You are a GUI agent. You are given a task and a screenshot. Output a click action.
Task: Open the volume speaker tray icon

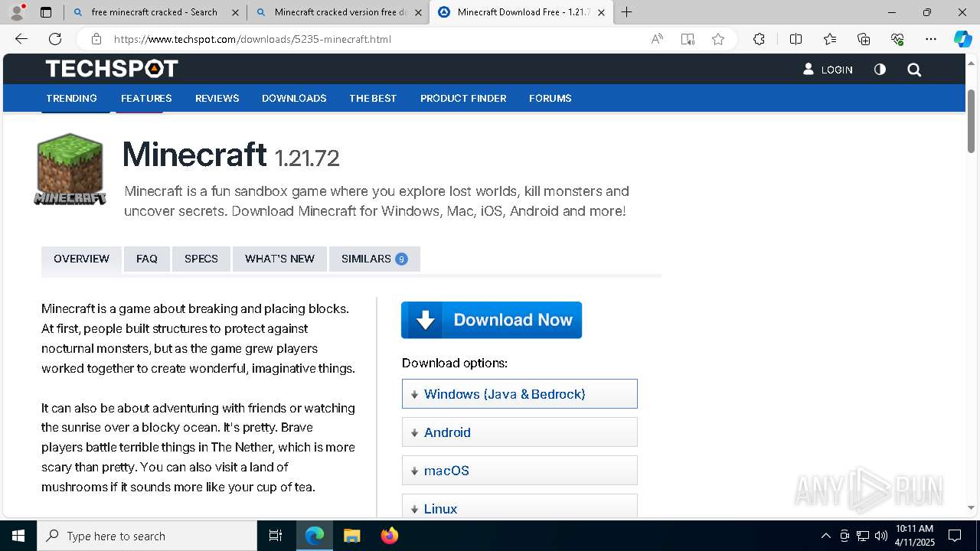880,536
